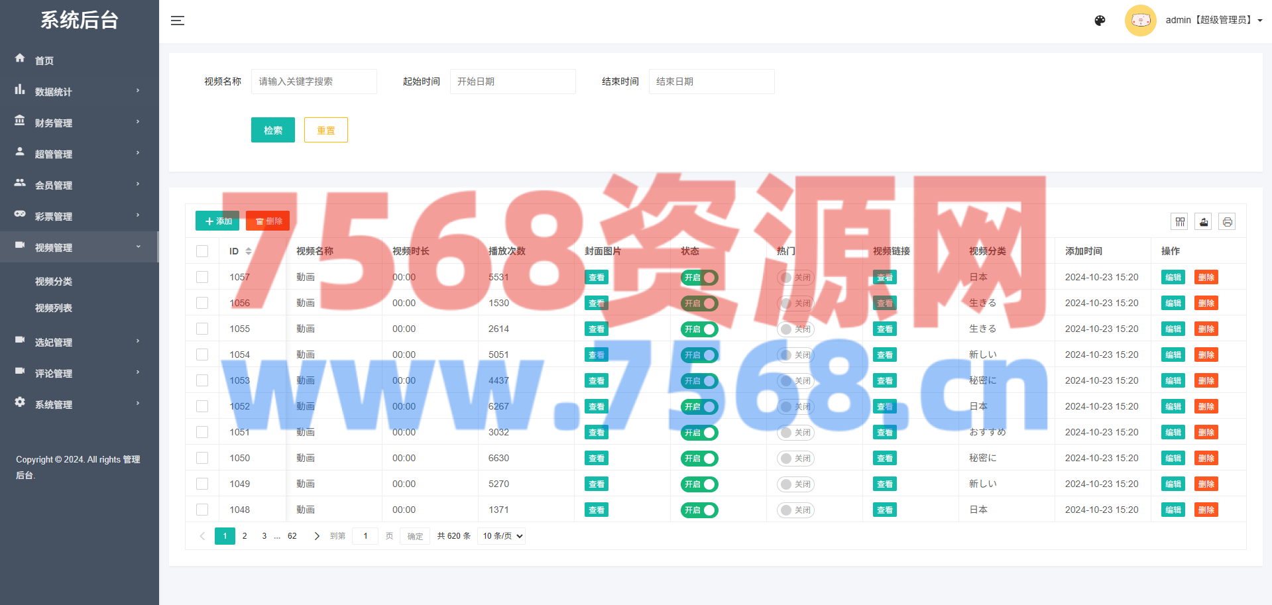Select 视频列表 in the sidebar
This screenshot has width=1272, height=605.
54,308
